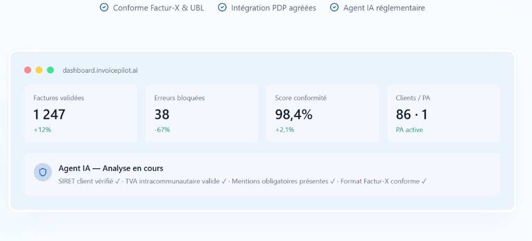
Task: Click checkmark icon next to Intégration PDP agréées
Action: (x=222, y=7)
